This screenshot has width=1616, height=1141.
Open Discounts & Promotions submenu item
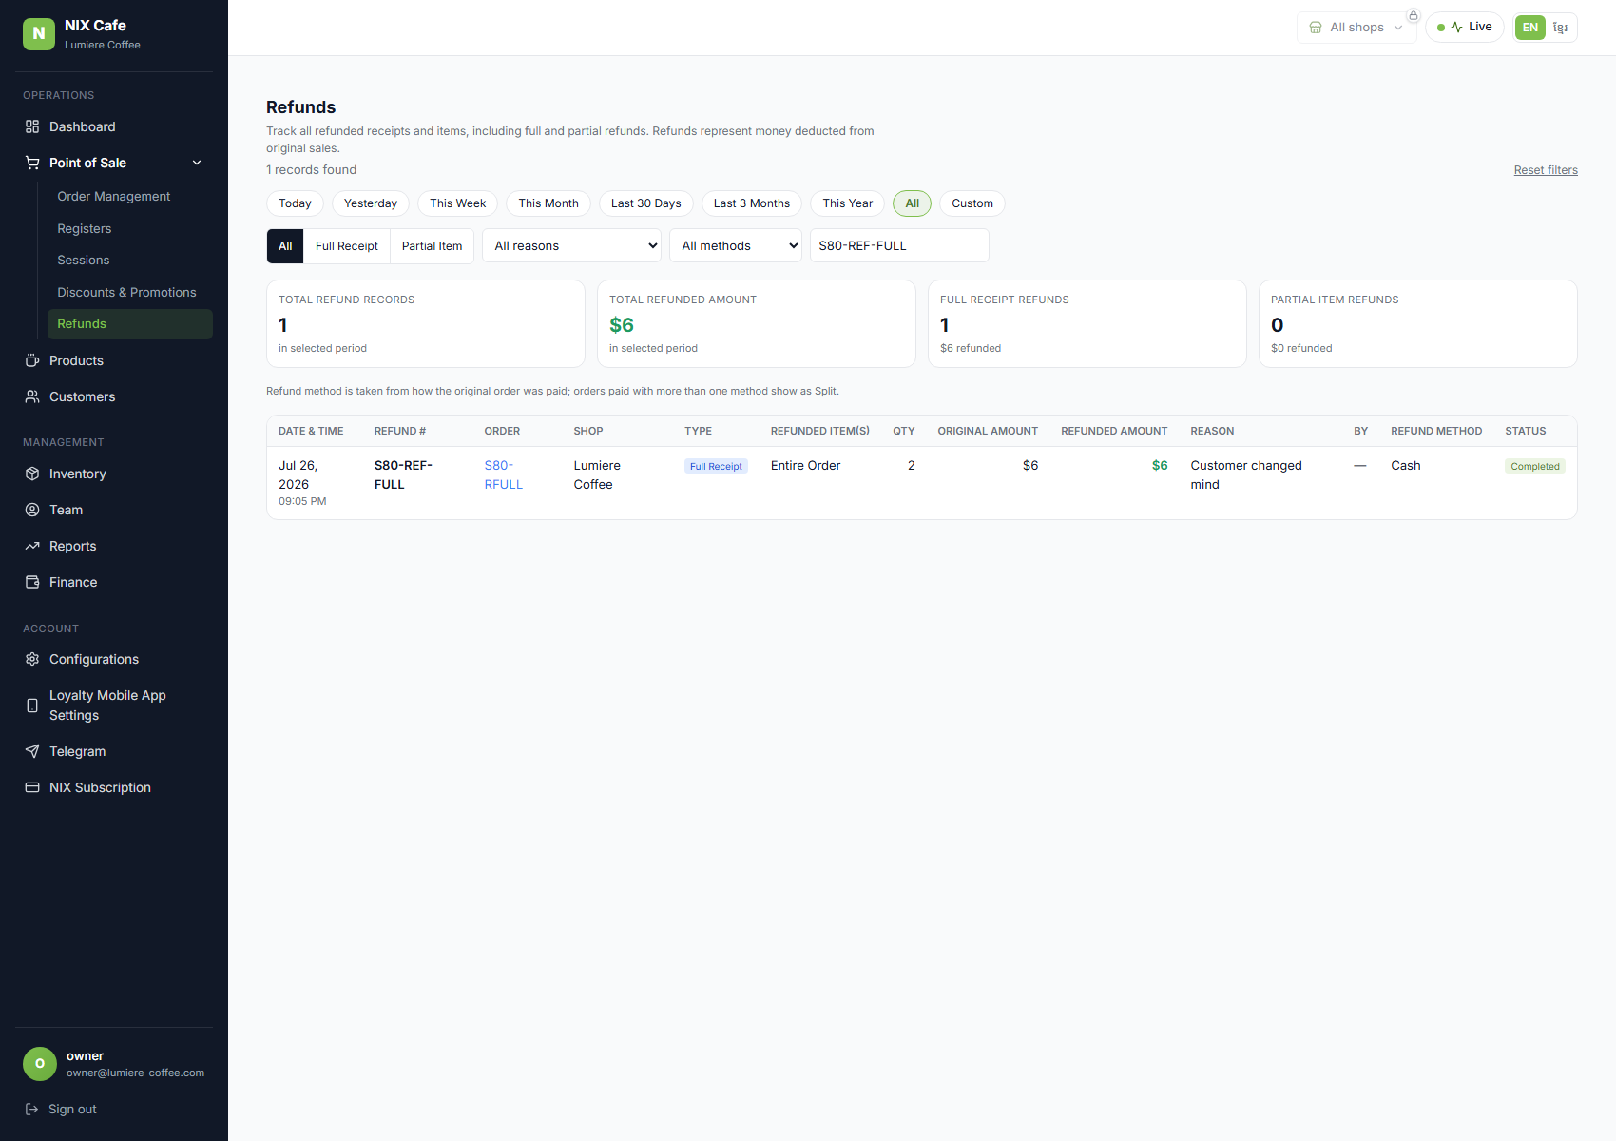click(x=126, y=292)
